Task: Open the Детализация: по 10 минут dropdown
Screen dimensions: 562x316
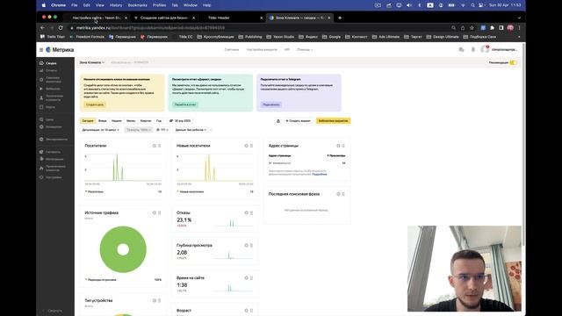Action: tap(101, 130)
